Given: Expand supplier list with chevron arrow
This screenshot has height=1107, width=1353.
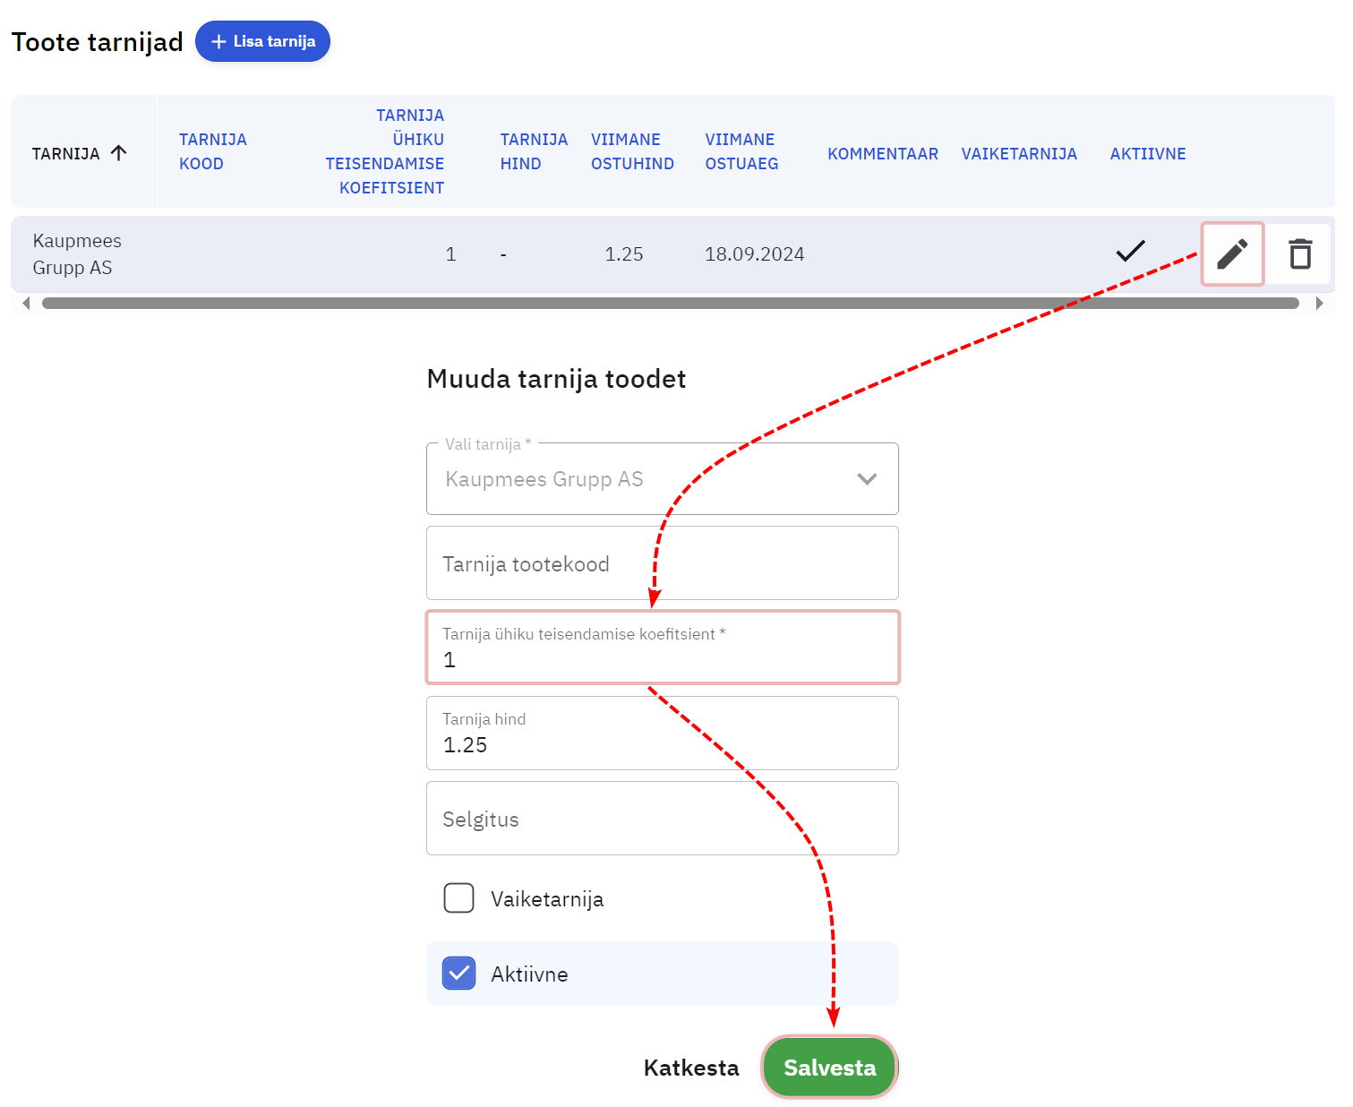Looking at the screenshot, I should pyautogui.click(x=867, y=479).
